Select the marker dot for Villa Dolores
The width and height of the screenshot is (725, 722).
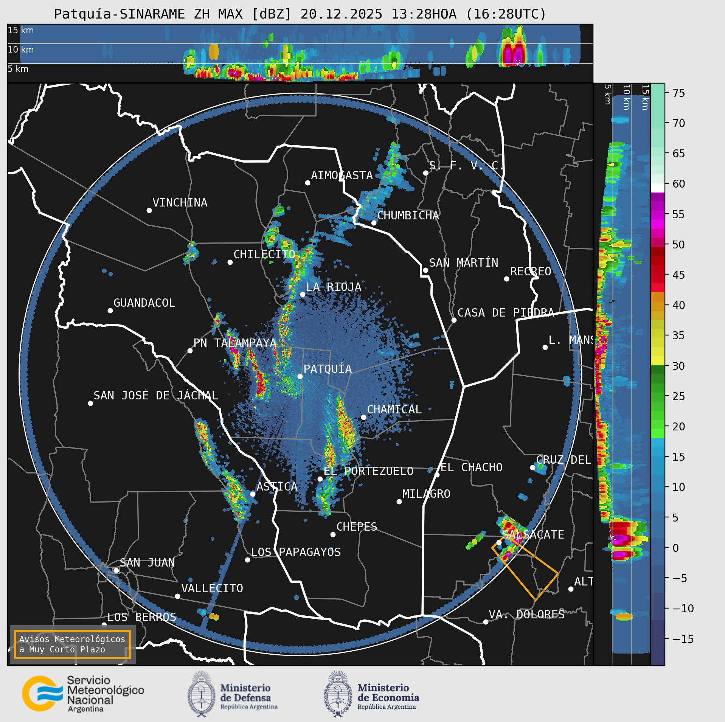coord(486,622)
